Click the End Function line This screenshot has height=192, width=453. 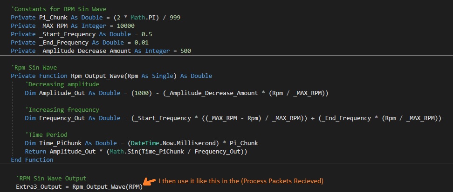click(x=32, y=160)
